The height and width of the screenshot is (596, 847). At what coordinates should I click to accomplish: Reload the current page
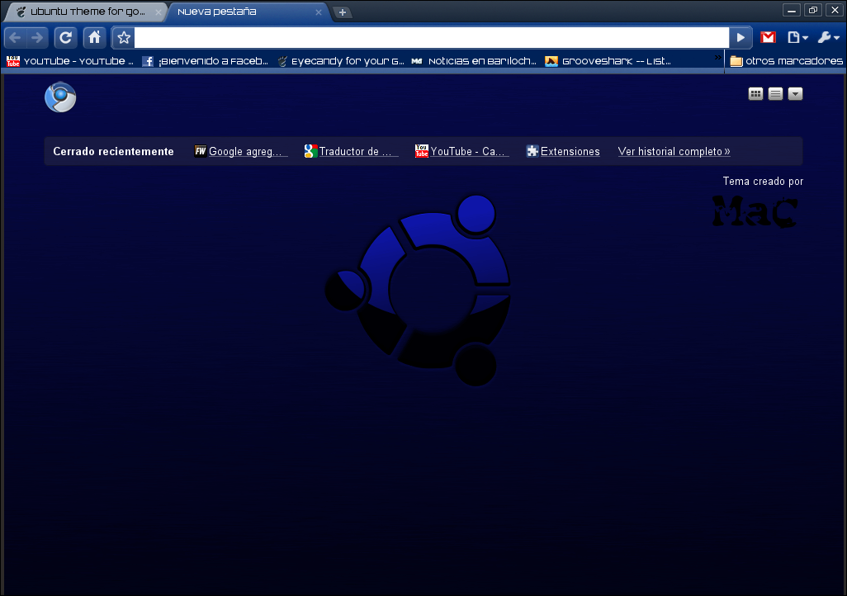pyautogui.click(x=66, y=38)
